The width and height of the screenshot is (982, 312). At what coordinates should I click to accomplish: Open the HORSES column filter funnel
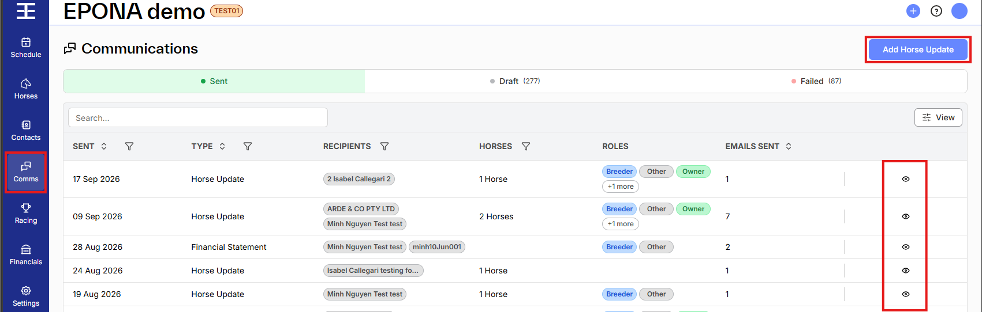(526, 146)
